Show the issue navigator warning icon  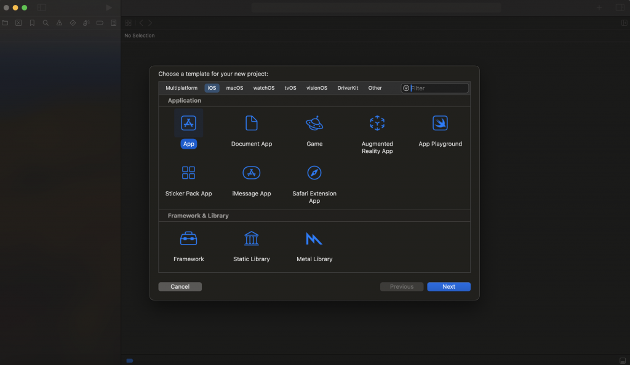pyautogui.click(x=59, y=23)
